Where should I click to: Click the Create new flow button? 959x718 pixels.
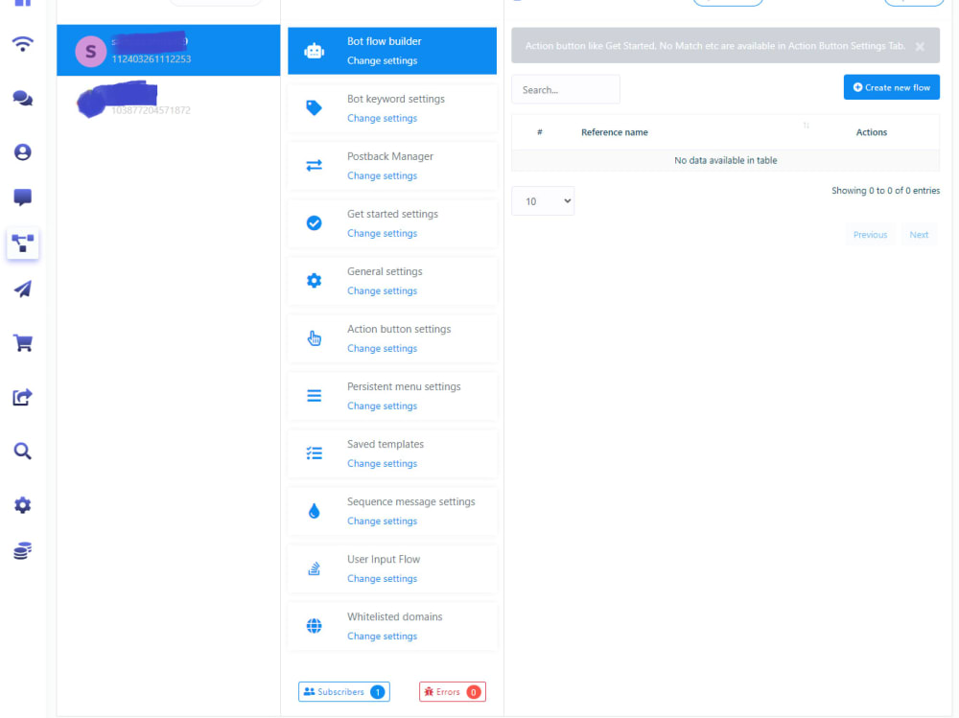tap(891, 87)
